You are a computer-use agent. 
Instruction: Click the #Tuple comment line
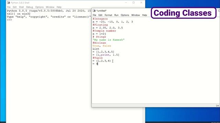tap(98, 58)
